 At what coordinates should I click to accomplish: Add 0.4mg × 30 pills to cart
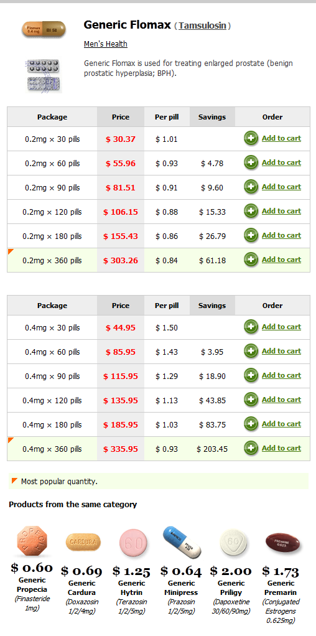coord(281,327)
